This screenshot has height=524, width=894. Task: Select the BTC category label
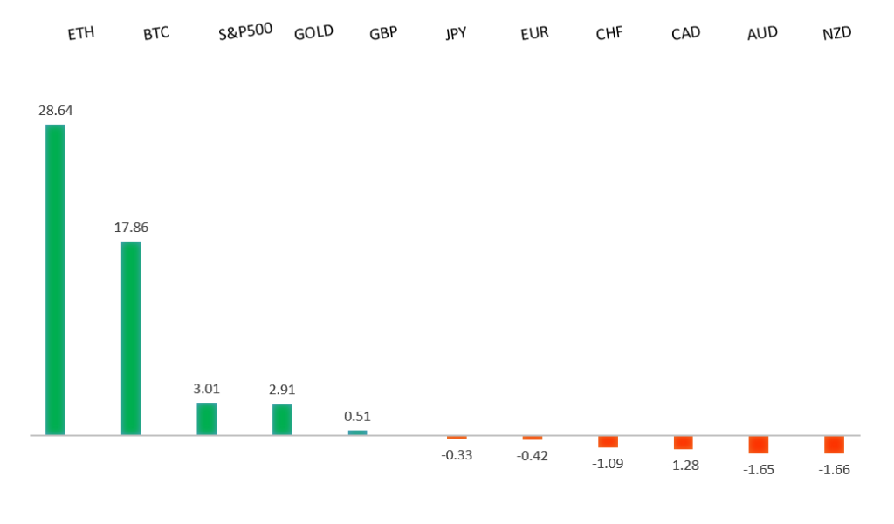tap(156, 34)
